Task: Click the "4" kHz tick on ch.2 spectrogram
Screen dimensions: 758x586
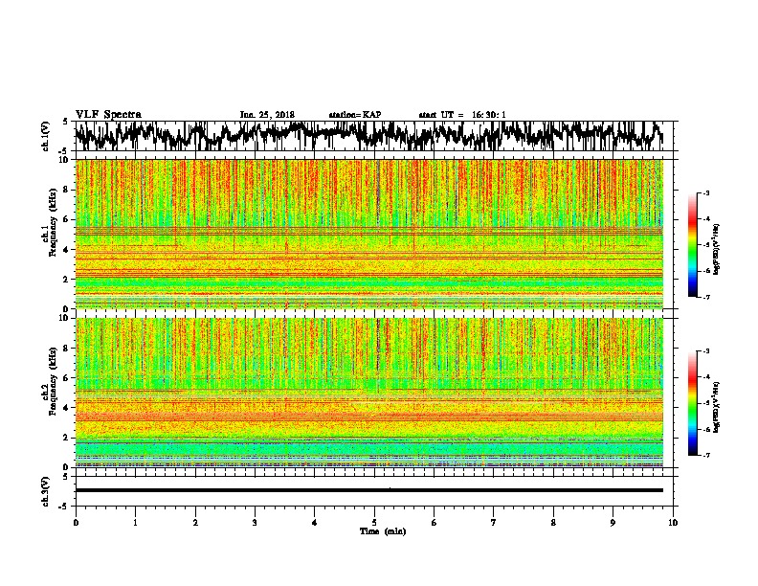Action: pos(66,408)
